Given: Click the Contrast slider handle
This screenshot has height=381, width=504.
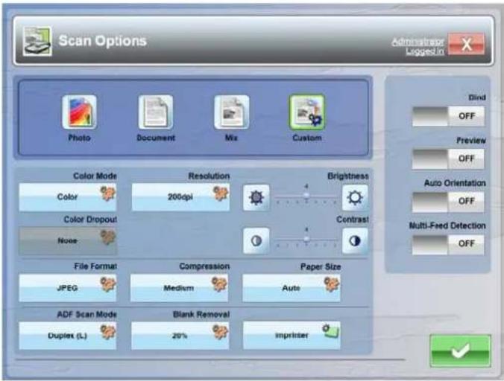Looking at the screenshot, I should click(x=306, y=239).
